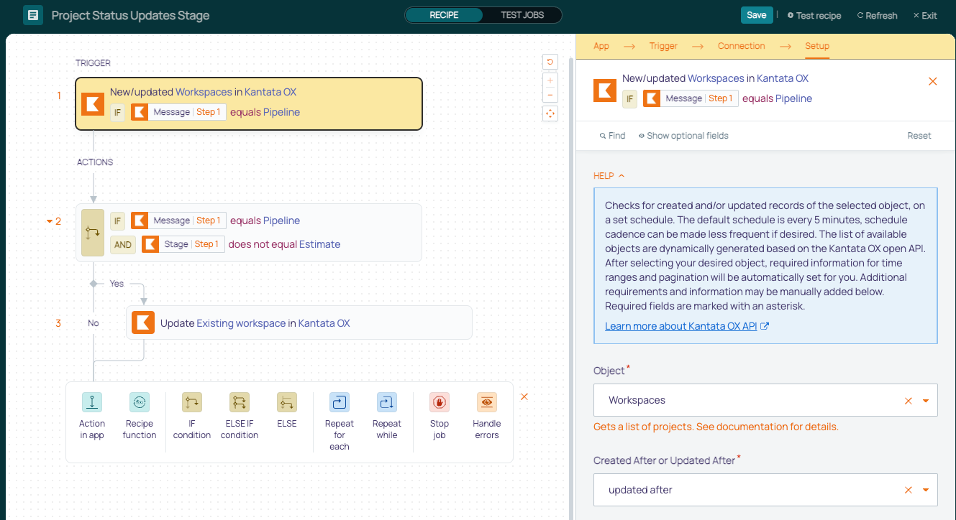Go to the App tab
956x520 pixels.
click(601, 46)
